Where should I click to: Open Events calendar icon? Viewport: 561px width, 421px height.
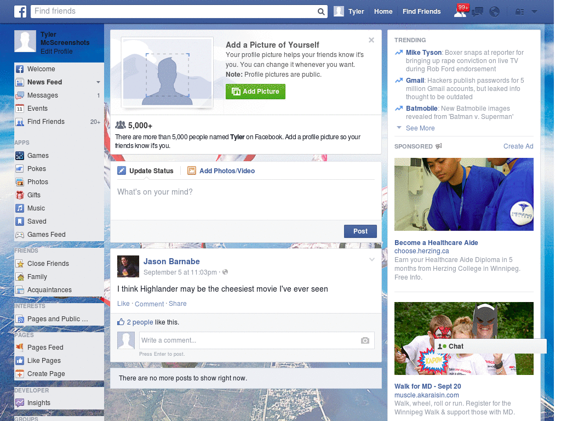(20, 109)
